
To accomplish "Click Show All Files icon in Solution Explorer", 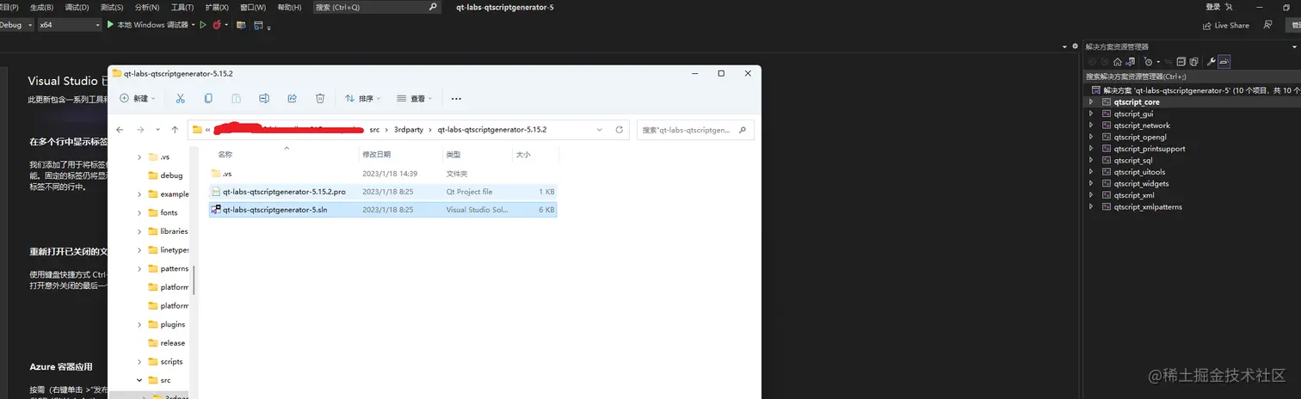I will pos(1194,62).
